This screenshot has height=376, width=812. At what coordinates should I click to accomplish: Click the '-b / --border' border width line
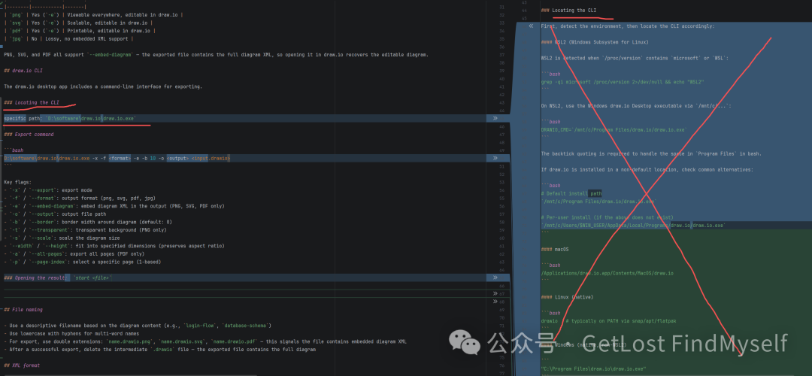88,222
